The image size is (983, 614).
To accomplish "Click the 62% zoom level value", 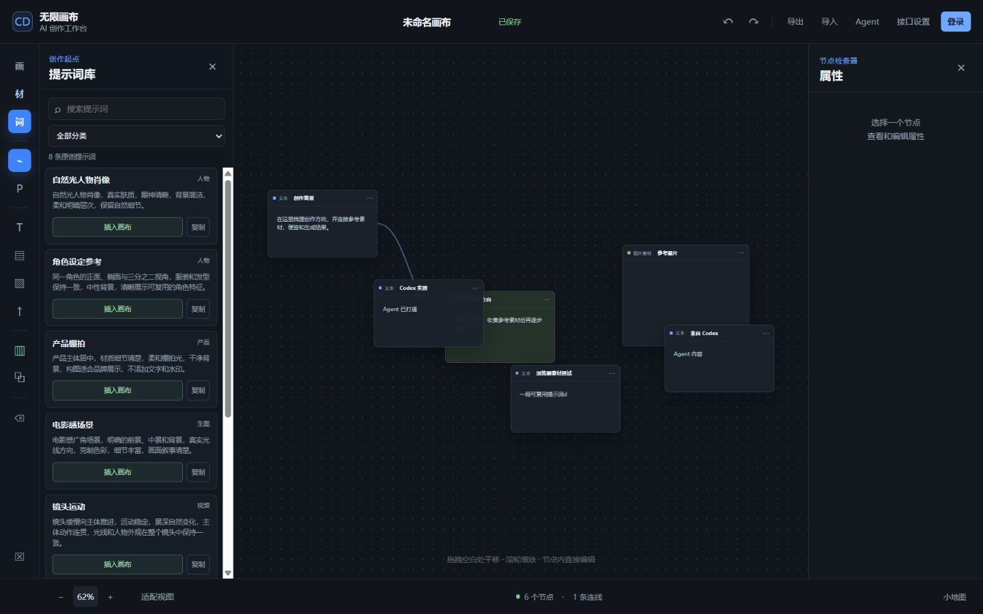I will point(85,597).
